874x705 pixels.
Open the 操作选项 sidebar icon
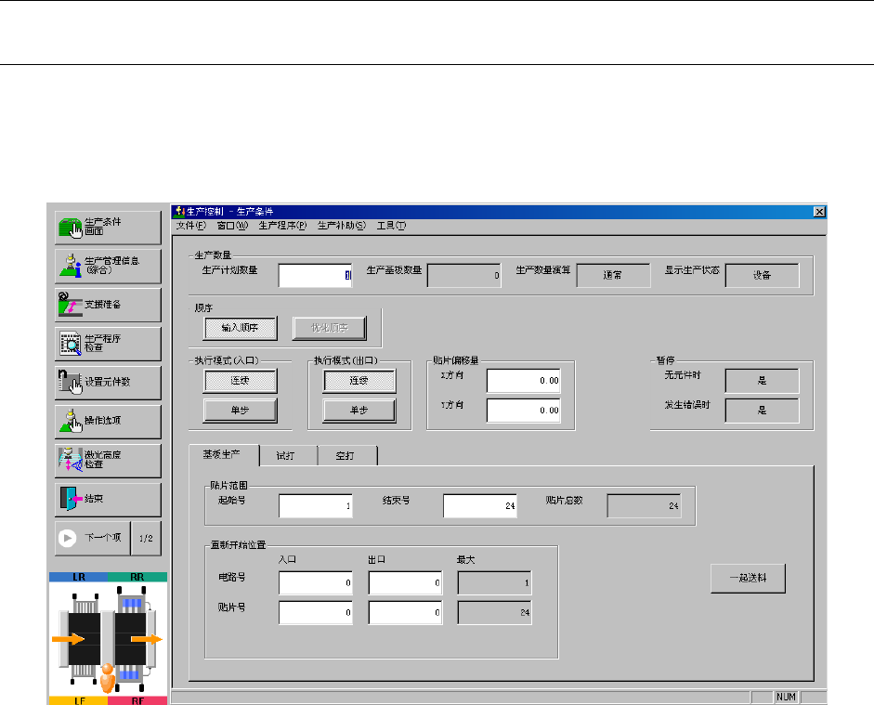point(70,420)
